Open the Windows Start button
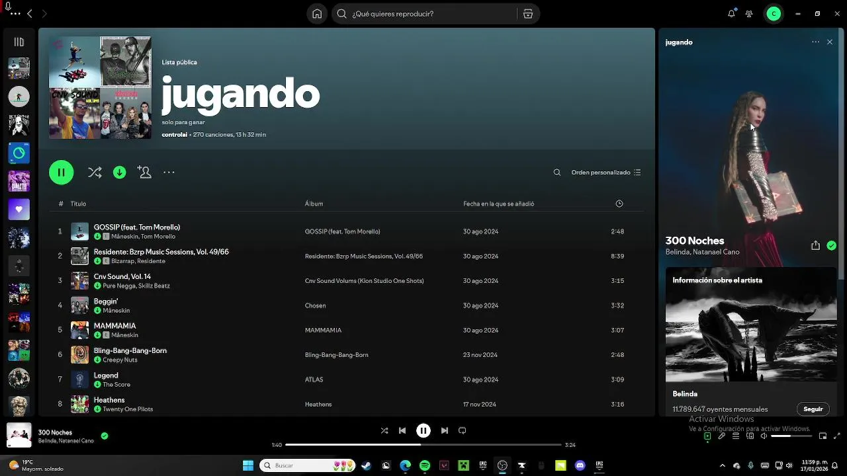 tap(248, 465)
